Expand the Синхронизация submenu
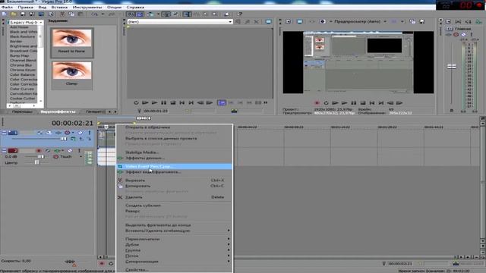This screenshot has height=273, width=486. pyautogui.click(x=174, y=261)
